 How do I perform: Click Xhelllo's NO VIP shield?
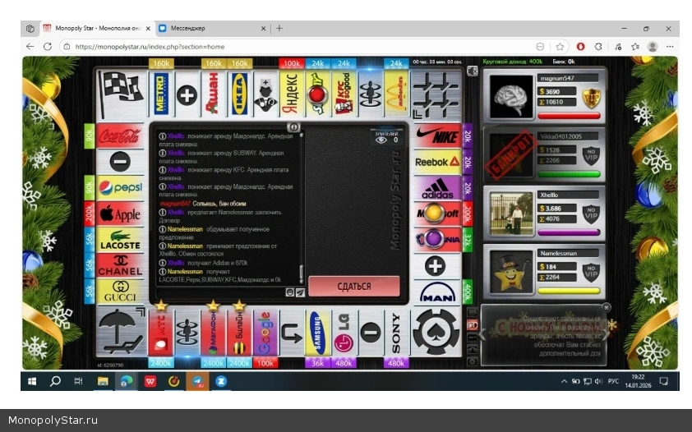tap(592, 214)
